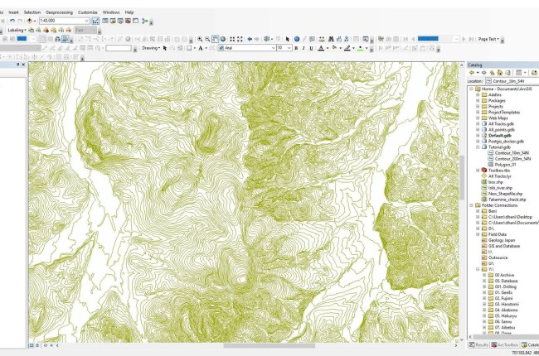Expand the Field Data folder
Screen dimensions: 539x356
pyautogui.click(x=478, y=234)
